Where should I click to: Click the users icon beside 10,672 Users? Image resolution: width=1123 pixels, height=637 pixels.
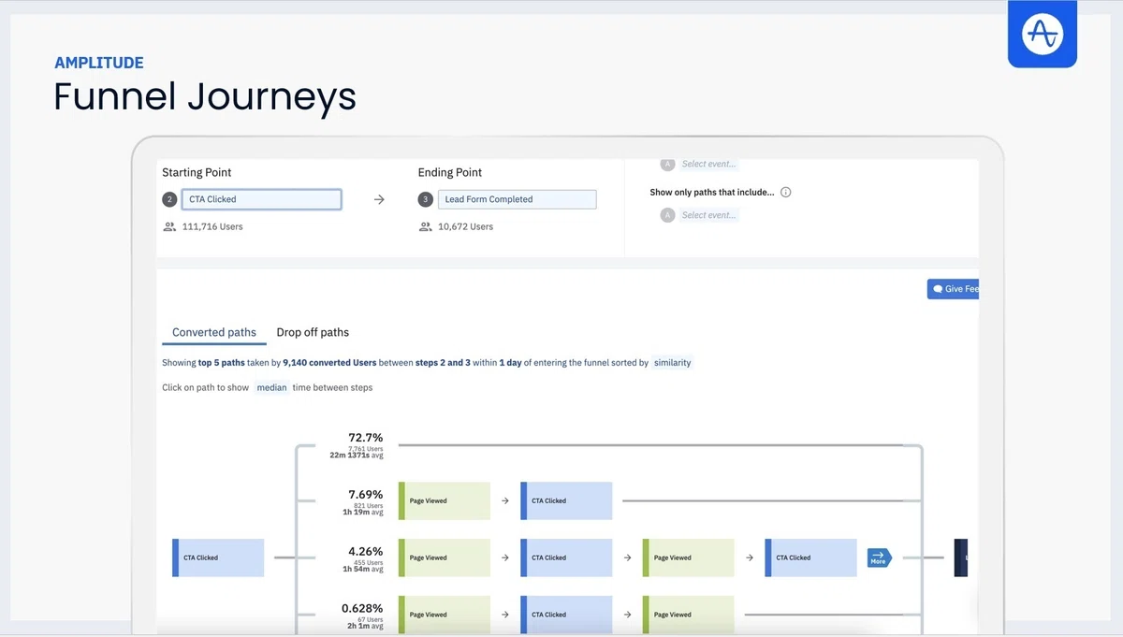click(426, 226)
